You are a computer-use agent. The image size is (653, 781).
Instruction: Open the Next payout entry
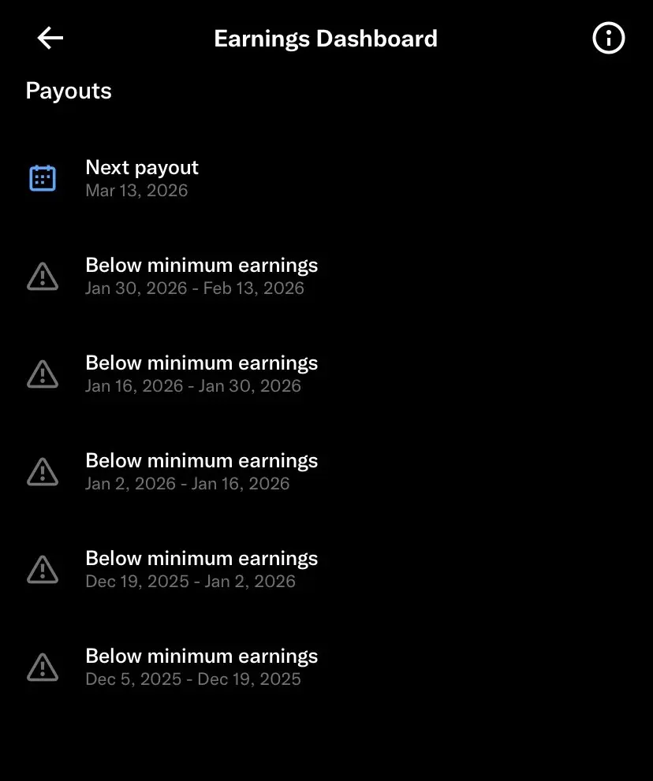tap(142, 167)
